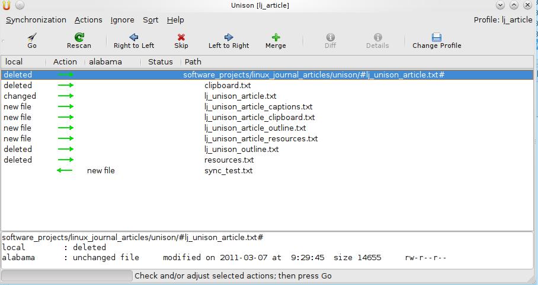Select the #lj_unison_article.txt# row
Viewport: 538px width, 285px height.
point(267,75)
